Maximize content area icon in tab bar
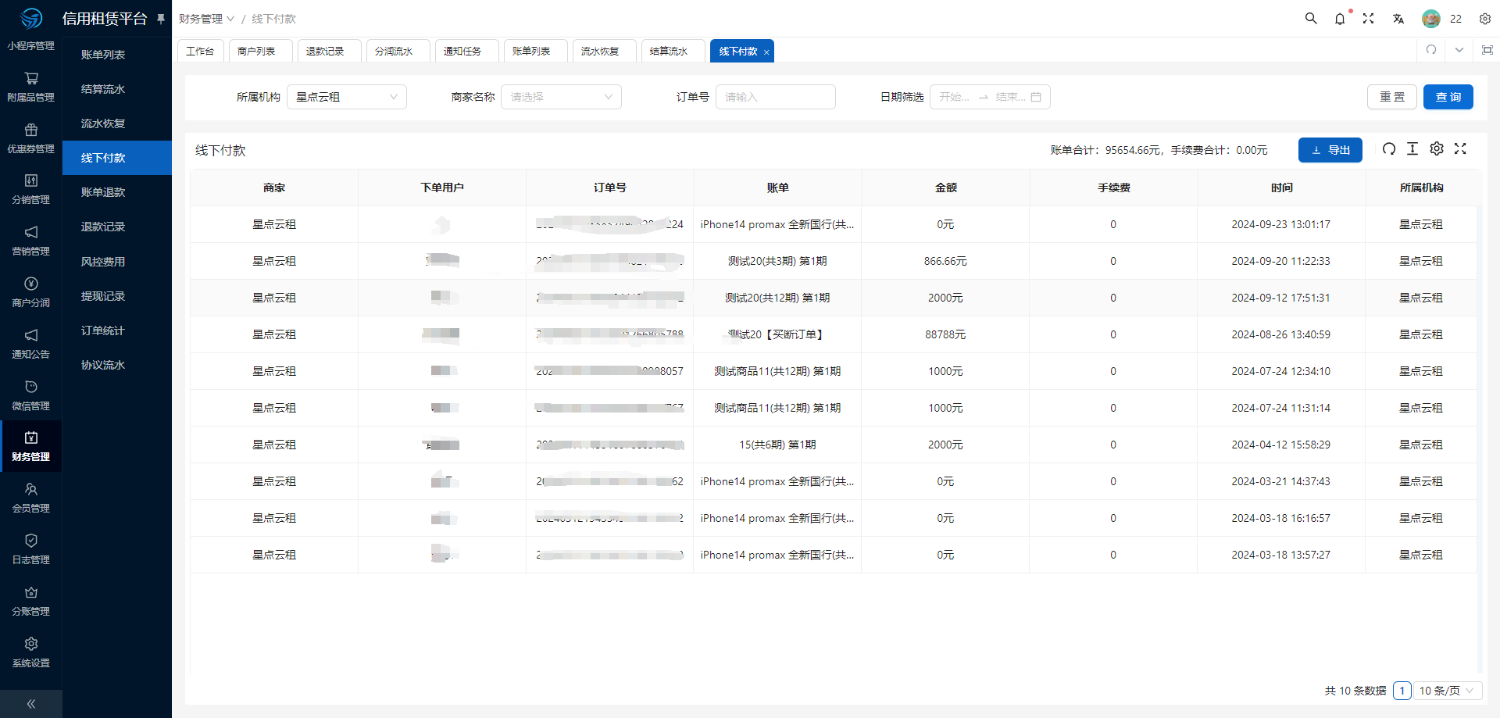Image resolution: width=1500 pixels, height=718 pixels. pos(1487,50)
